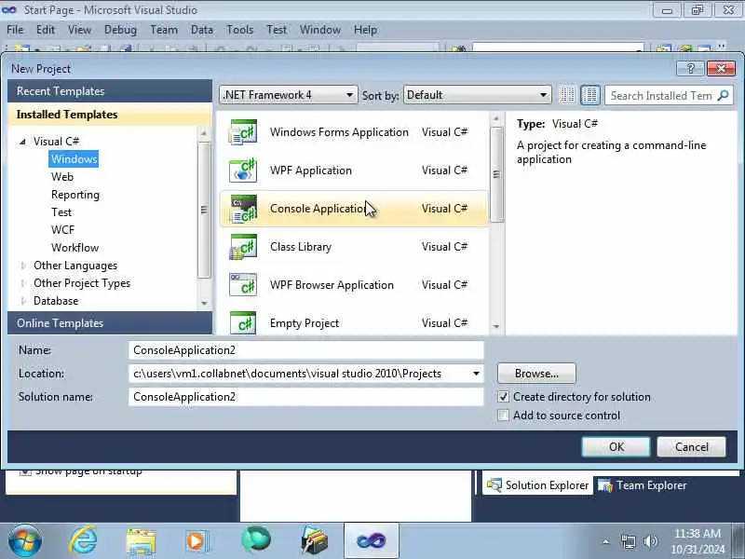This screenshot has width=745, height=559.
Task: Click the Browse... button
Action: [x=536, y=374]
